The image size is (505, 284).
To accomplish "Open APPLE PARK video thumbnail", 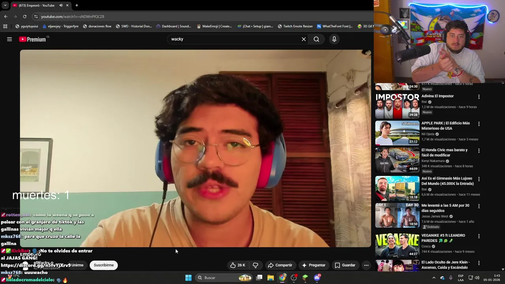I will point(397,133).
